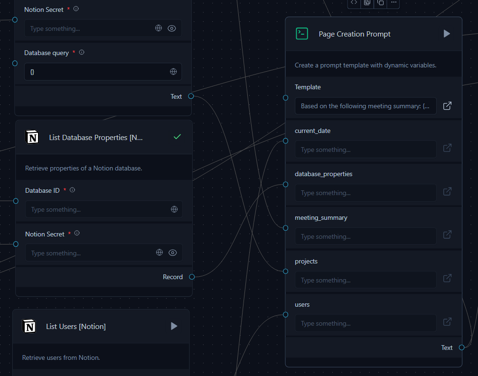Click the Notion logo on List Database Properties
Image resolution: width=478 pixels, height=376 pixels.
(x=32, y=137)
